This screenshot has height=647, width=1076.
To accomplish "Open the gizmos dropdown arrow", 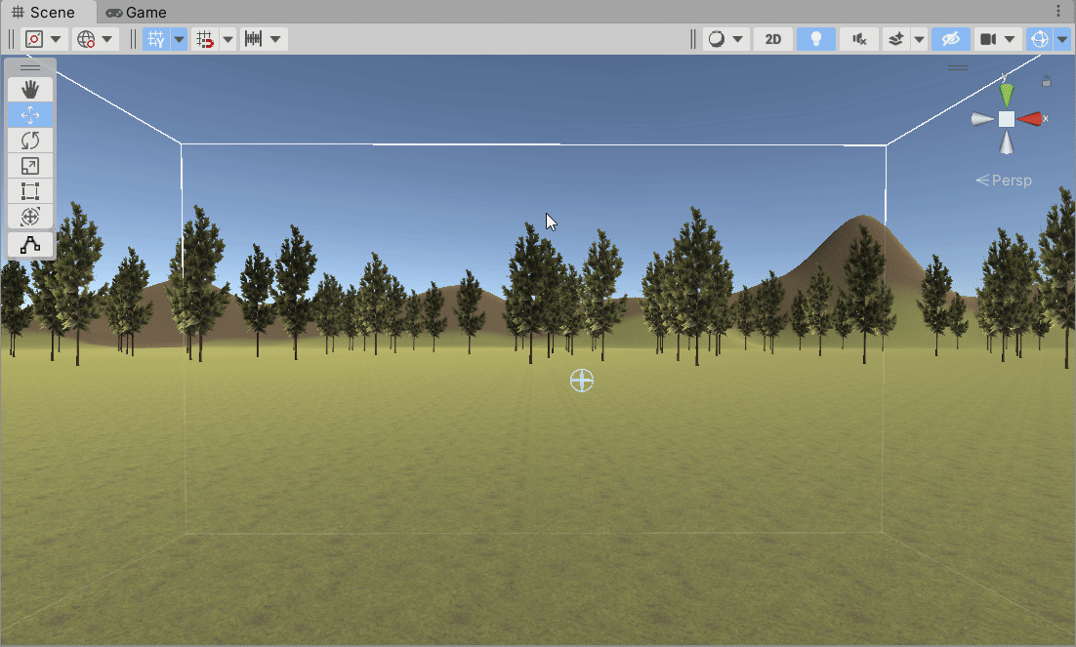I will 1062,39.
